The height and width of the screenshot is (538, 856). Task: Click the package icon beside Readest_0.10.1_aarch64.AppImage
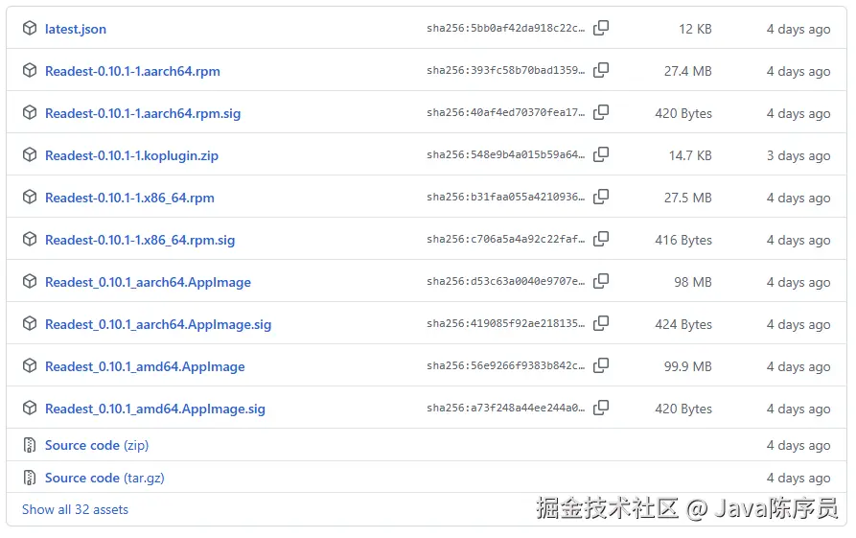click(30, 281)
